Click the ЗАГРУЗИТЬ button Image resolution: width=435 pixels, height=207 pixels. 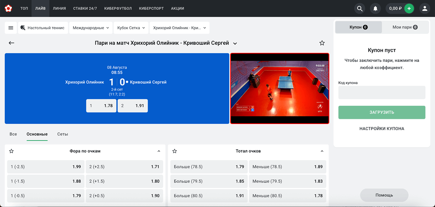pos(382,112)
